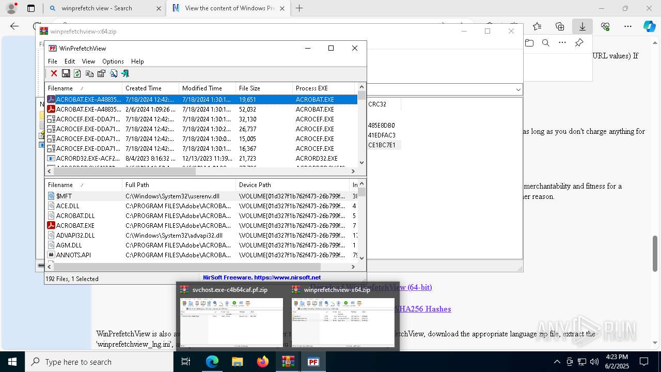
Task: Pin the Downloads panel with pin icon
Action: (x=579, y=43)
